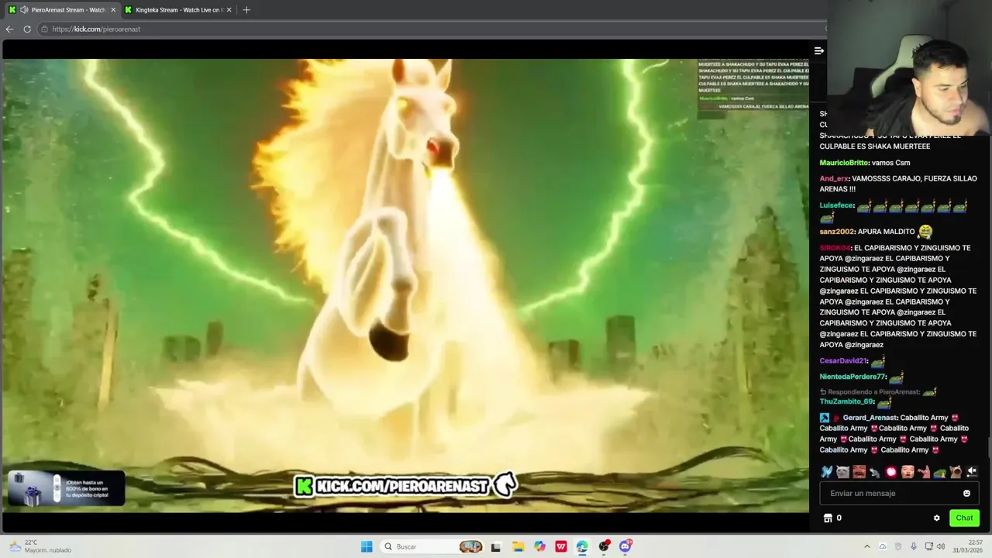Open the WPS Office taskbar icon
Viewport: 992px width, 558px height.
560,546
